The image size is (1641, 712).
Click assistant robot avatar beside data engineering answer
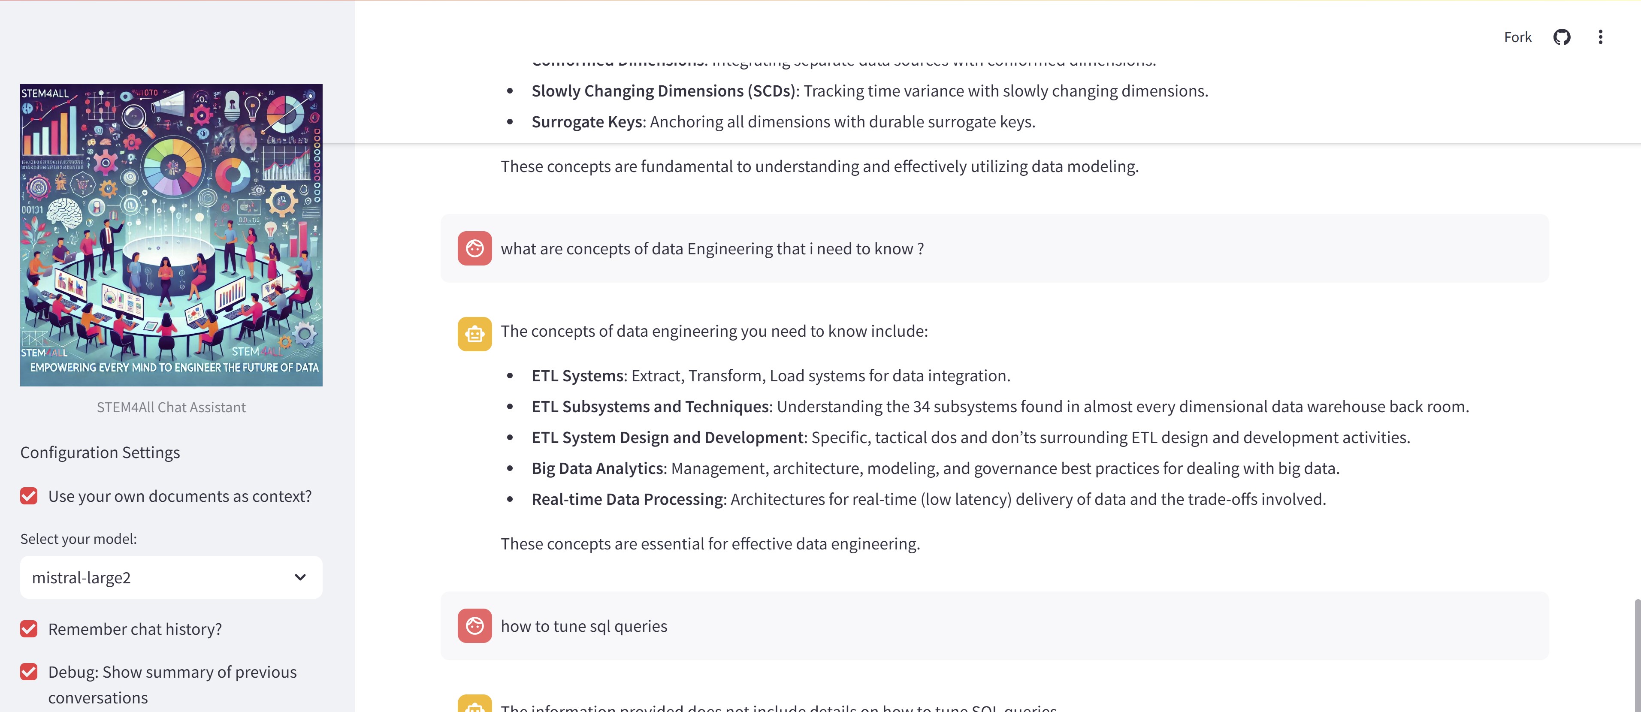(474, 334)
